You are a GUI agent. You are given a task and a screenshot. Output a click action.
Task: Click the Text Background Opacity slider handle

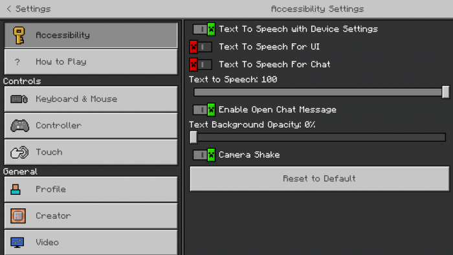193,137
